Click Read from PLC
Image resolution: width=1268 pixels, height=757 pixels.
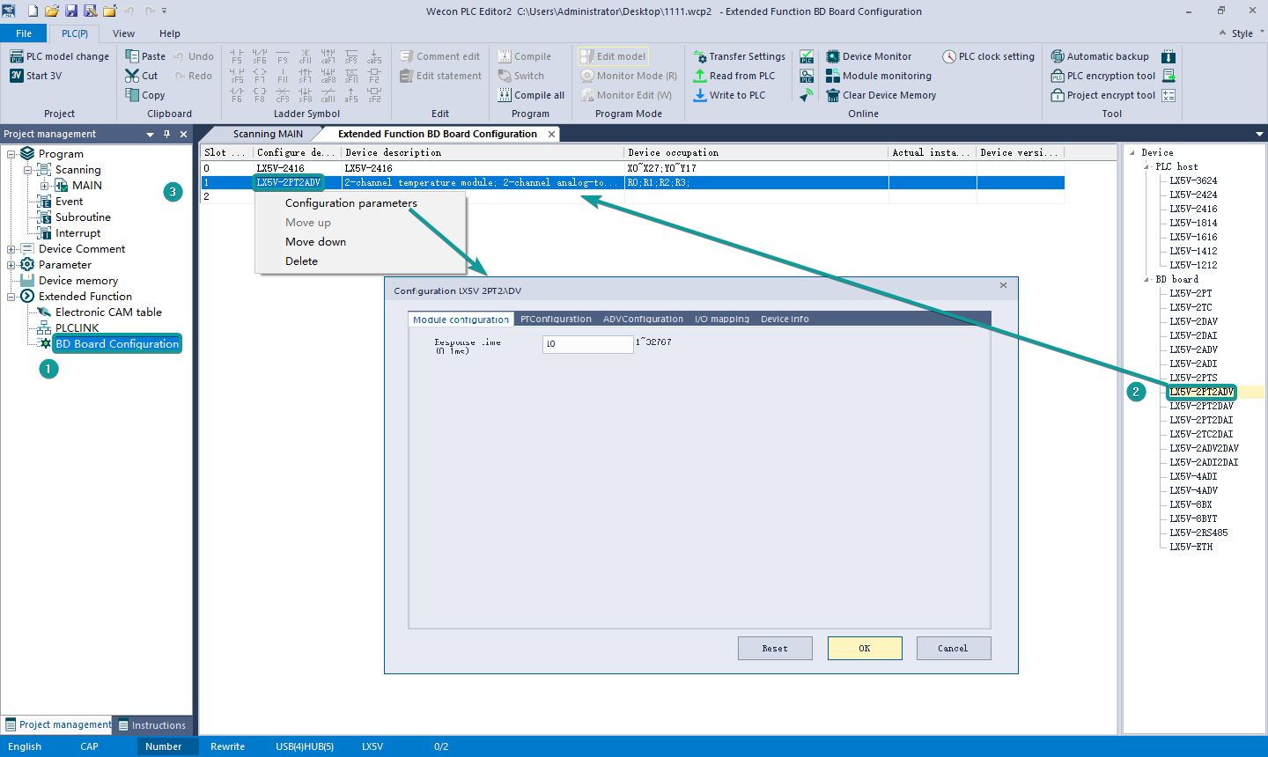(x=734, y=76)
